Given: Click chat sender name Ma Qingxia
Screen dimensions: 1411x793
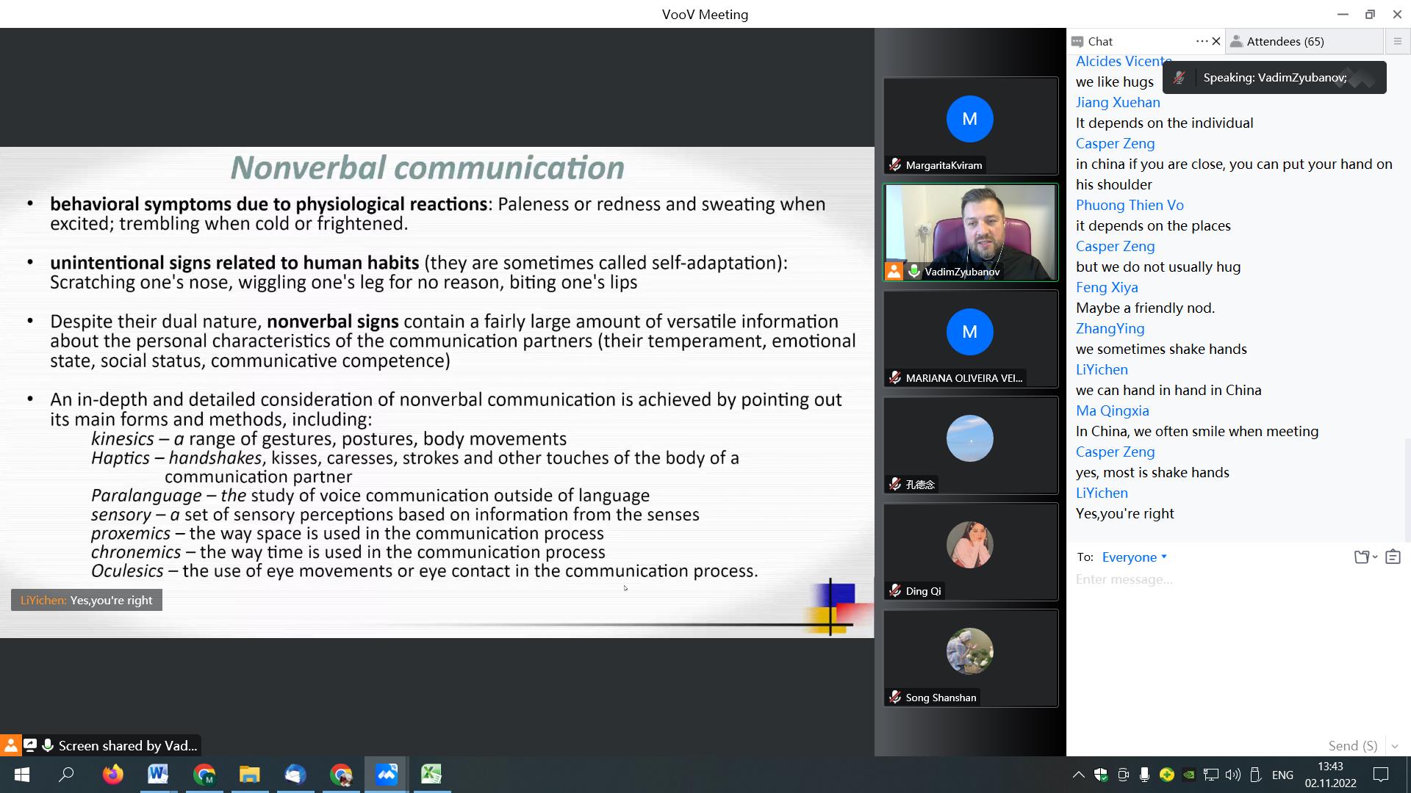Looking at the screenshot, I should click(1112, 411).
